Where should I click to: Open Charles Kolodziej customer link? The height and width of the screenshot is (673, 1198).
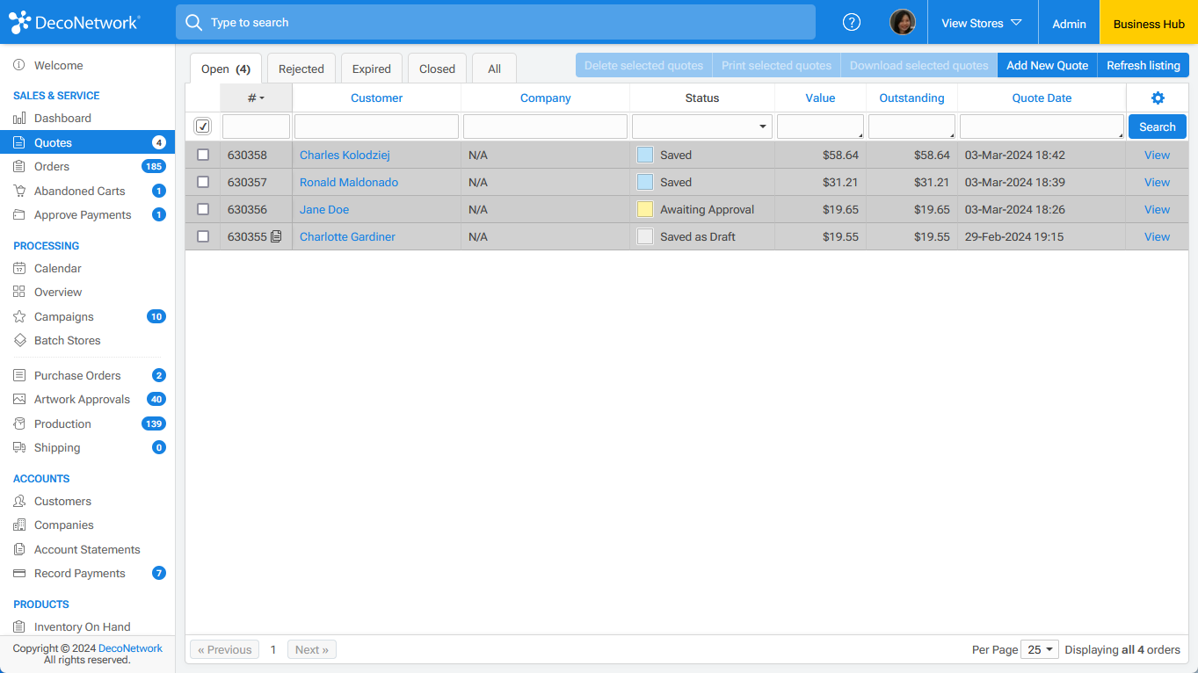pyautogui.click(x=345, y=155)
